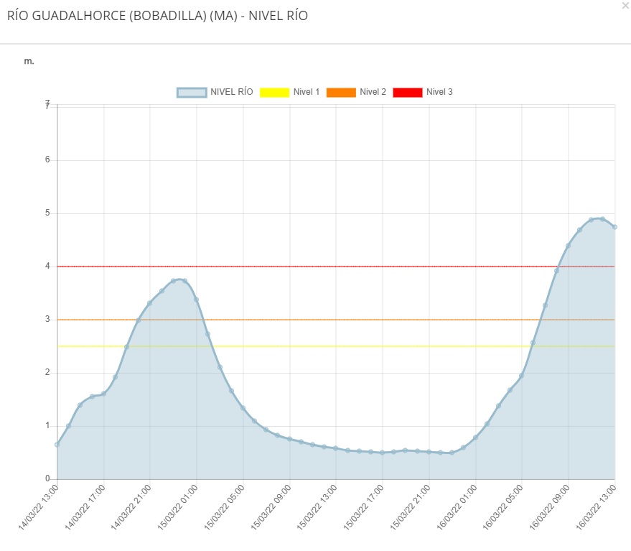Click the x-axis label 15/03/22 21:00

pyautogui.click(x=410, y=507)
